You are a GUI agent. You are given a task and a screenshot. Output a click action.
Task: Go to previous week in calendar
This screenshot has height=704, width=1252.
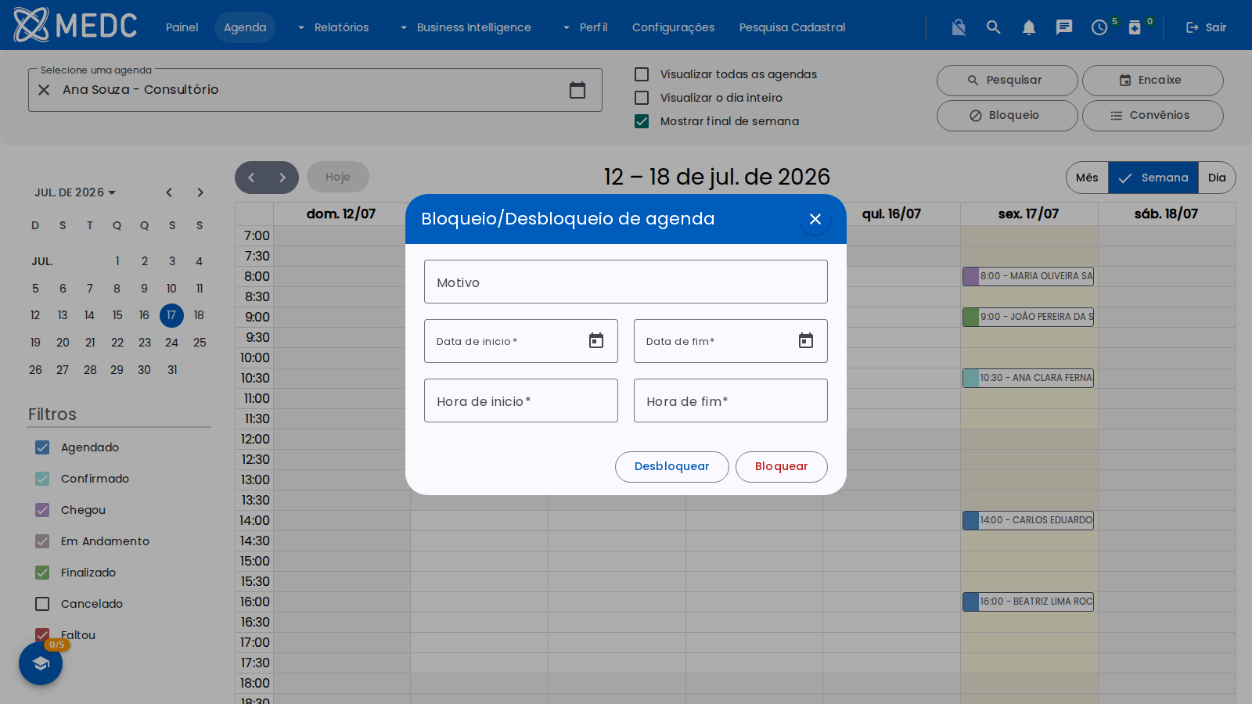(251, 178)
